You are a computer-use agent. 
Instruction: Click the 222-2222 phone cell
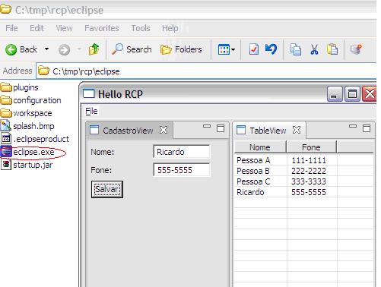tap(309, 171)
